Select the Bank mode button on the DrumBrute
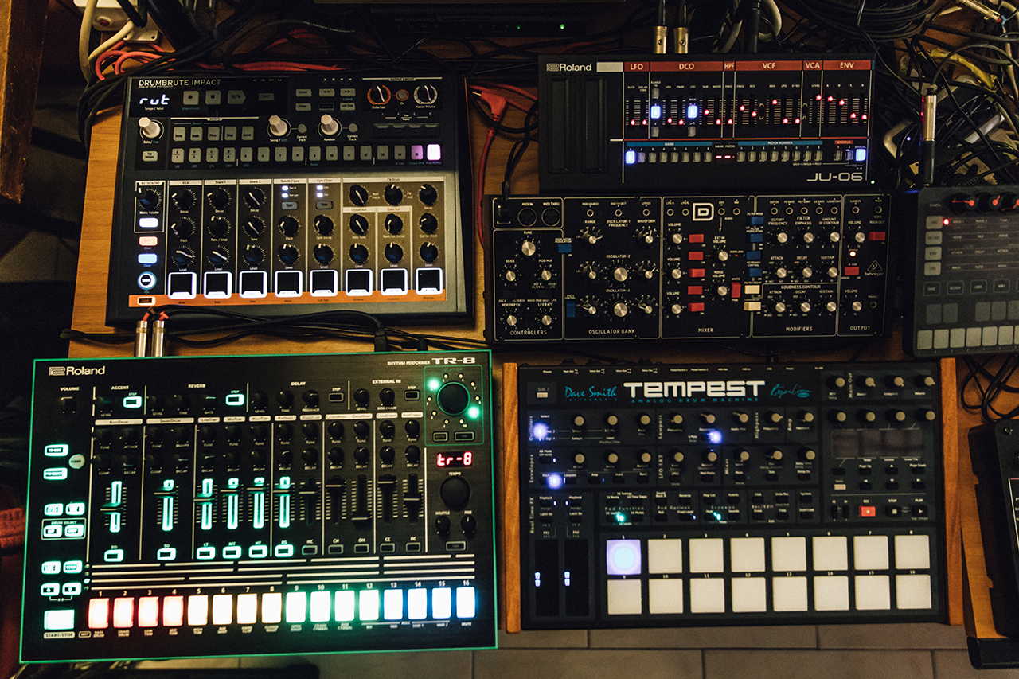This screenshot has height=679, width=1019. click(196, 134)
